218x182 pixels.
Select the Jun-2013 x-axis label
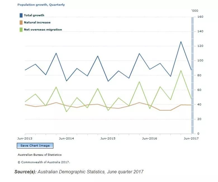coord(25,138)
